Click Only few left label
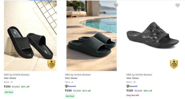The height and width of the screenshot is (99, 185). (x=133, y=95)
